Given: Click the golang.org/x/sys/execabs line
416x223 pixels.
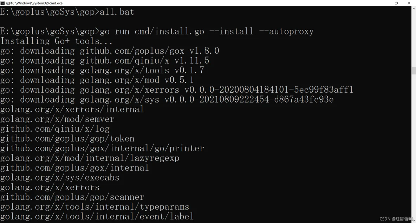Looking at the screenshot, I should tap(60, 178).
